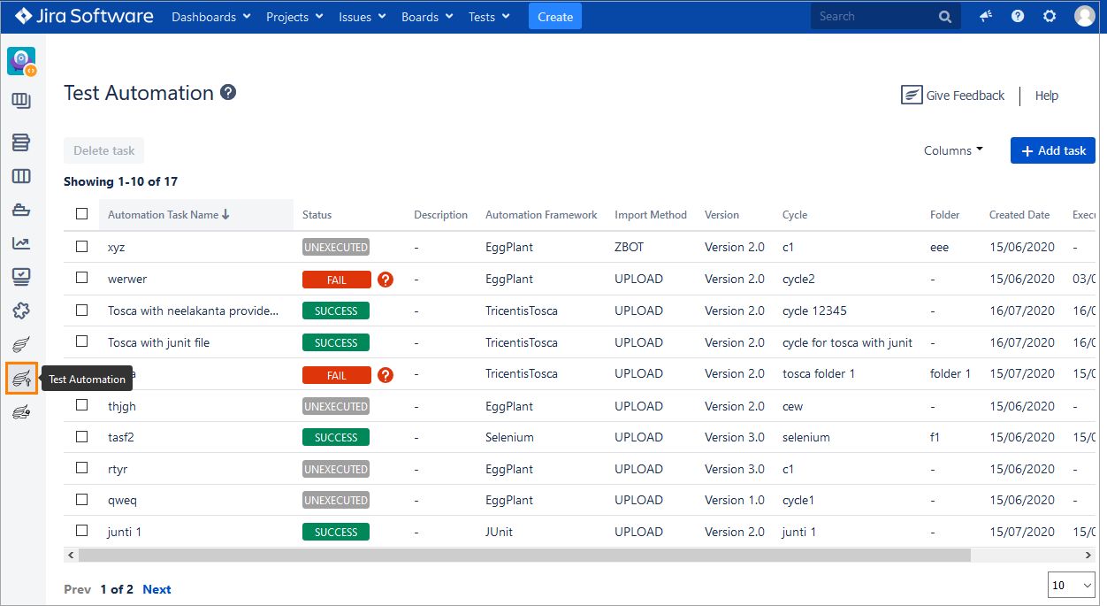Go to Next page of tasks
The width and height of the screenshot is (1107, 606).
tap(157, 589)
